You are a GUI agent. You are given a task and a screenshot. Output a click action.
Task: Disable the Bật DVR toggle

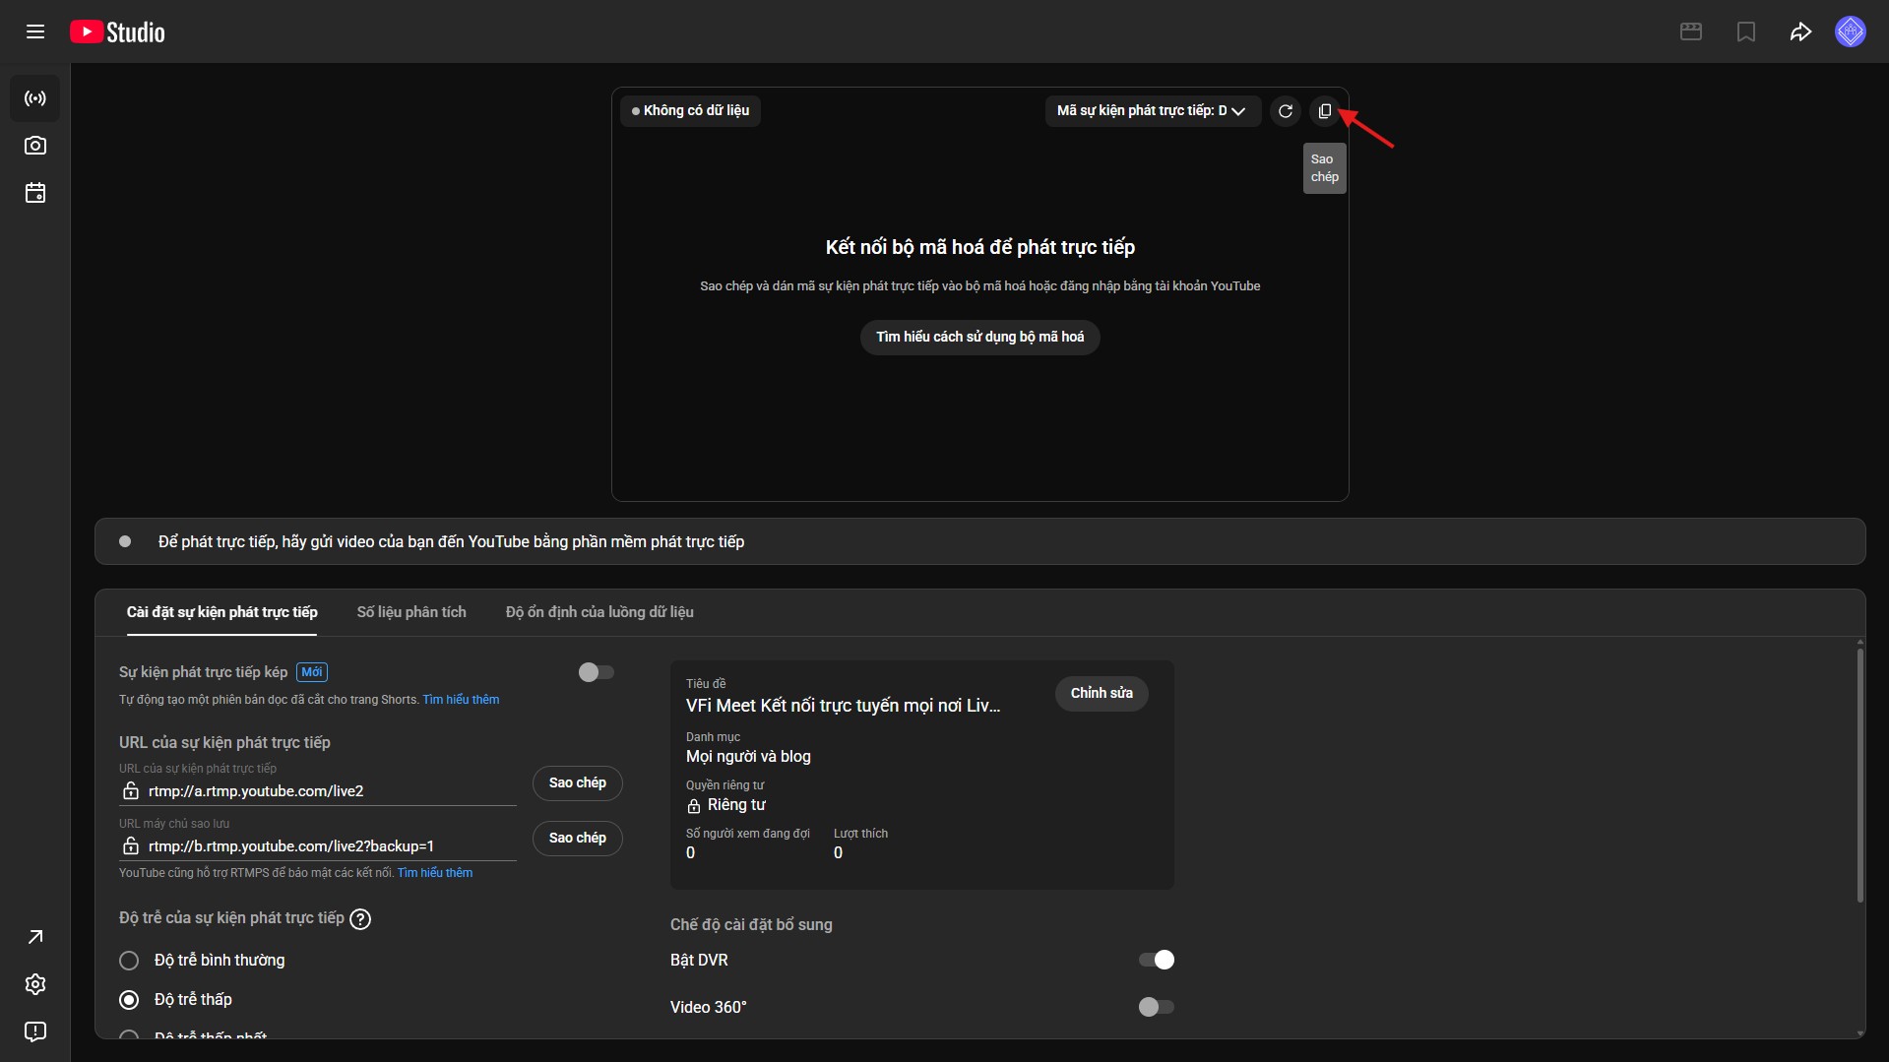[1156, 960]
